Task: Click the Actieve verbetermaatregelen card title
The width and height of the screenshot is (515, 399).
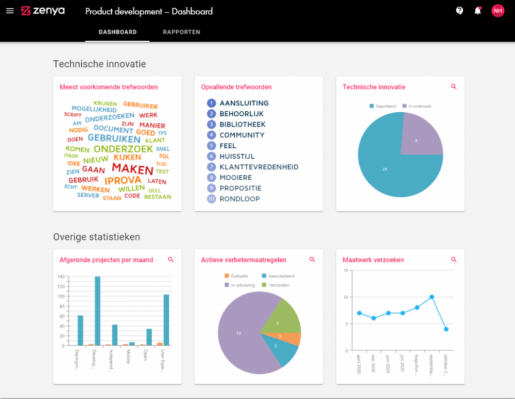Action: pyautogui.click(x=244, y=260)
